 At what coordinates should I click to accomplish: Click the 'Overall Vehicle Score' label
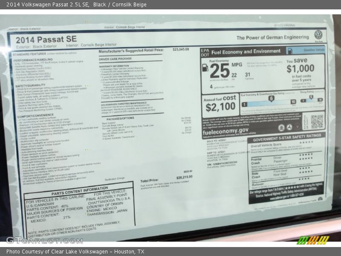click(x=266, y=145)
